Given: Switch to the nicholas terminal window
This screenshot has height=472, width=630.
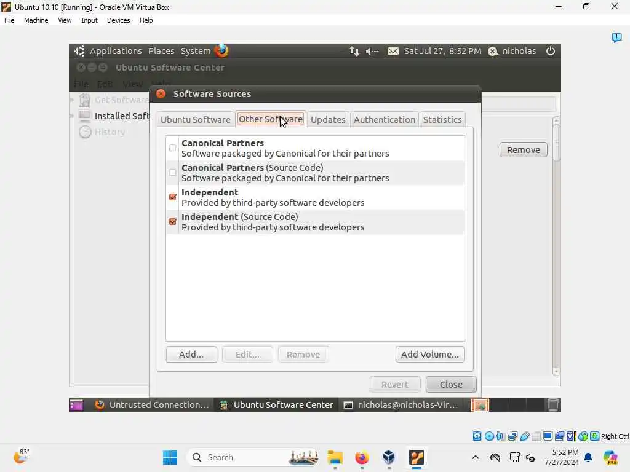Looking at the screenshot, I should pyautogui.click(x=401, y=405).
